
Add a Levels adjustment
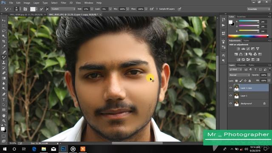tap(243, 49)
